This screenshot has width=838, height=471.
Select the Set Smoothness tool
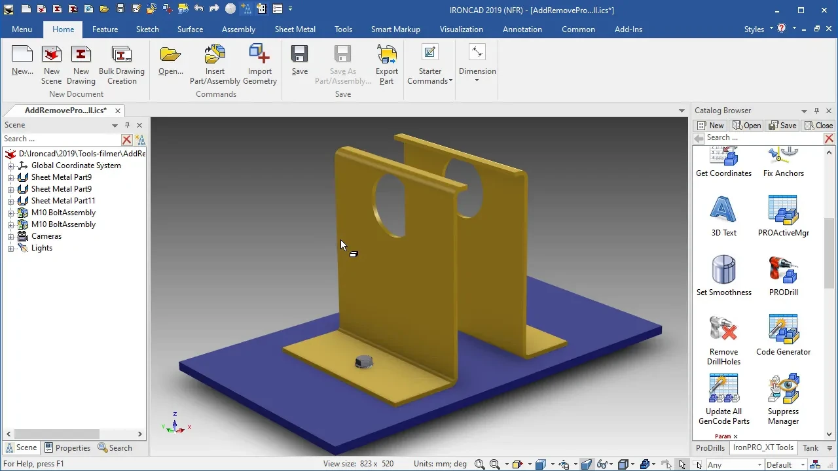(724, 275)
